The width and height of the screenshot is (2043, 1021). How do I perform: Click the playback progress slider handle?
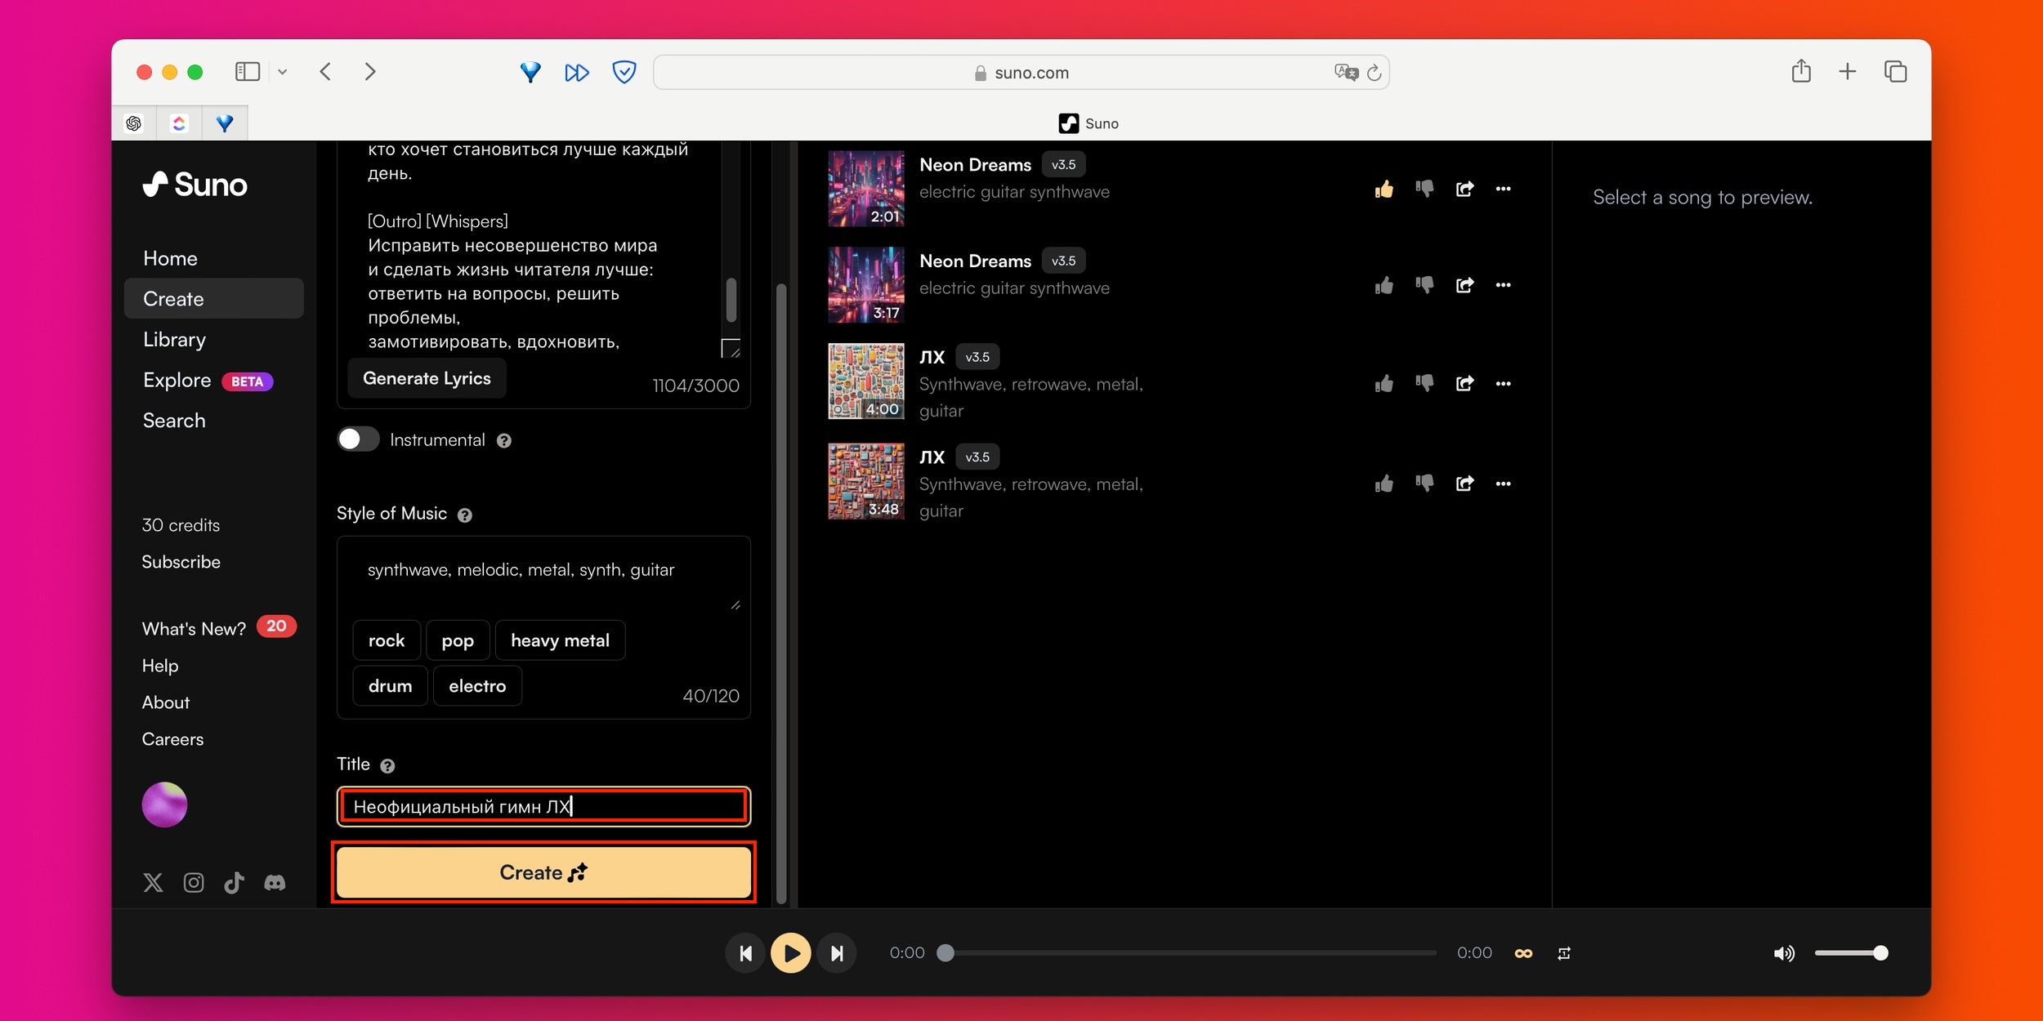[x=946, y=953]
